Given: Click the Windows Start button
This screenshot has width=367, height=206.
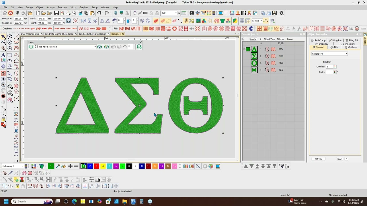Looking at the screenshot, I should (6, 201).
